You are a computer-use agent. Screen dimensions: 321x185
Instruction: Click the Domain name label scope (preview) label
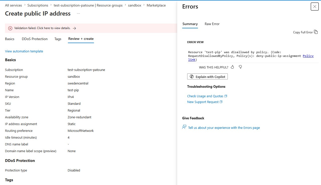pos(31,151)
